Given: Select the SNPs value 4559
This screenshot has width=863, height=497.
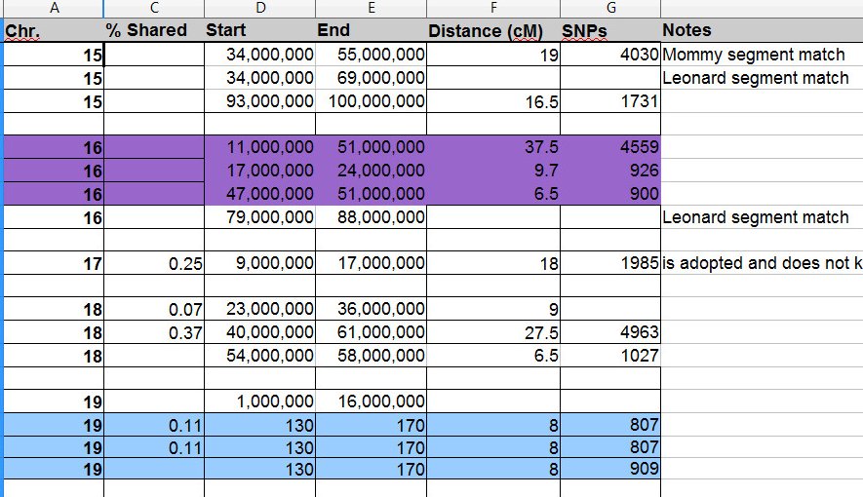Looking at the screenshot, I should pos(610,147).
